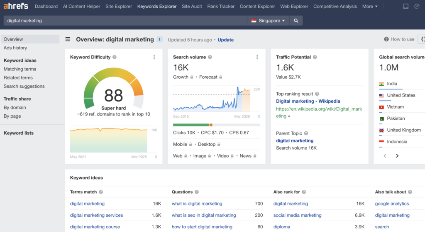Open Rank Tracker
Image resolution: width=425 pixels, height=232 pixels.
pyautogui.click(x=221, y=6)
